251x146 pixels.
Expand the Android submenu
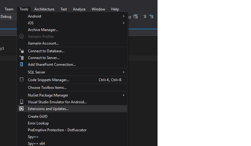click(x=72, y=16)
